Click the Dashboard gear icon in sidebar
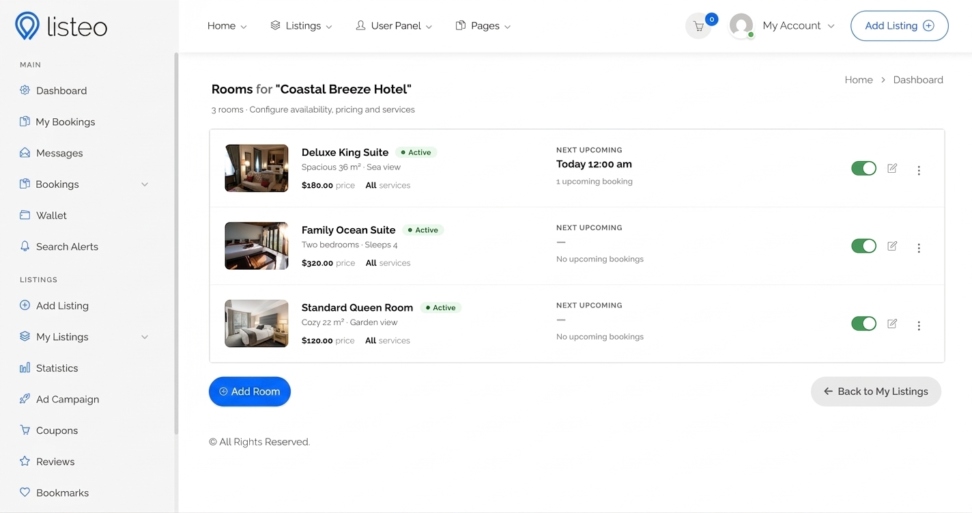 [x=25, y=90]
